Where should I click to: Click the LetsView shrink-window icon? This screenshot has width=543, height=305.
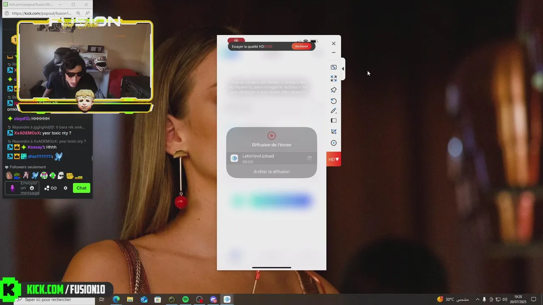(x=333, y=67)
